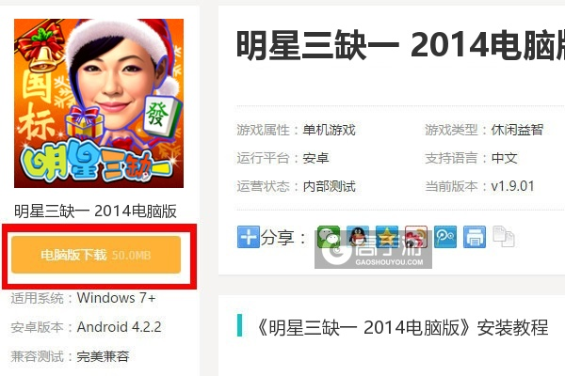Screen dimensions: 565x376
Task: Copy the page link with documents icon
Action: [x=504, y=237]
